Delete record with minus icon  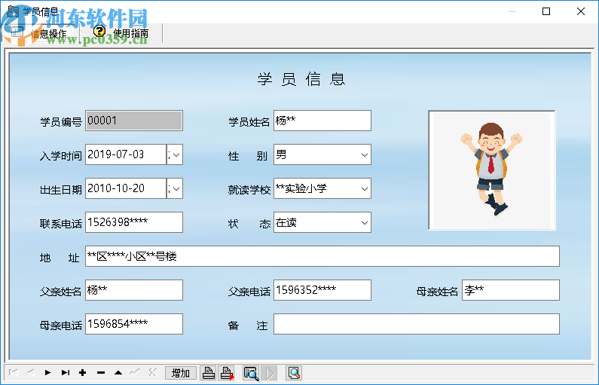[101, 372]
